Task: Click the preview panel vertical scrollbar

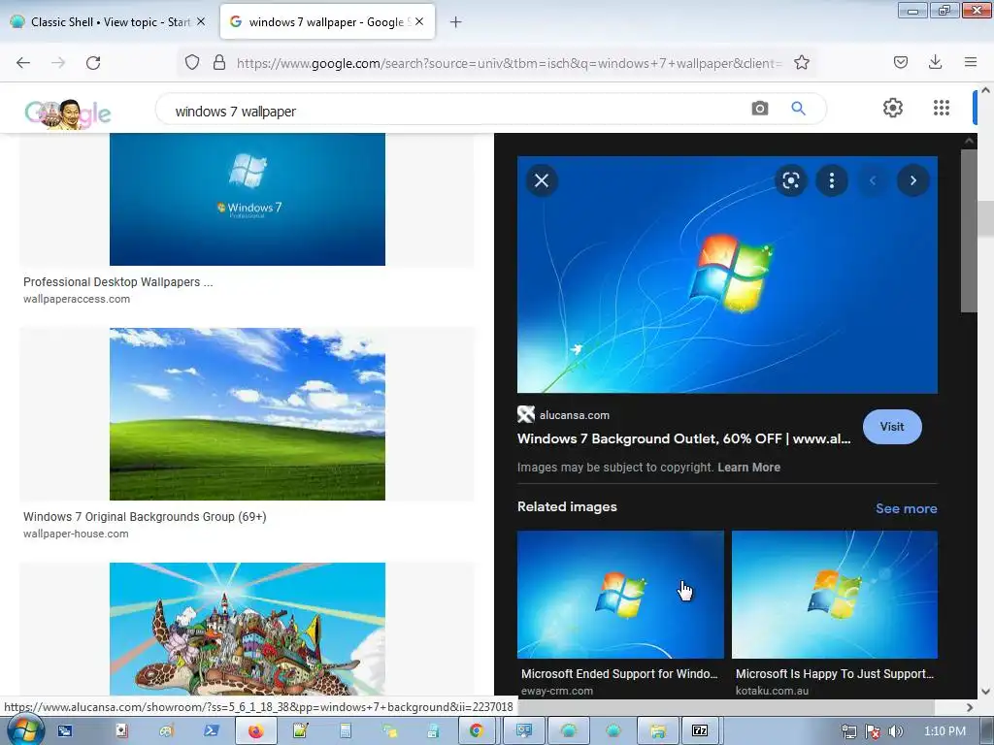Action: [969, 231]
